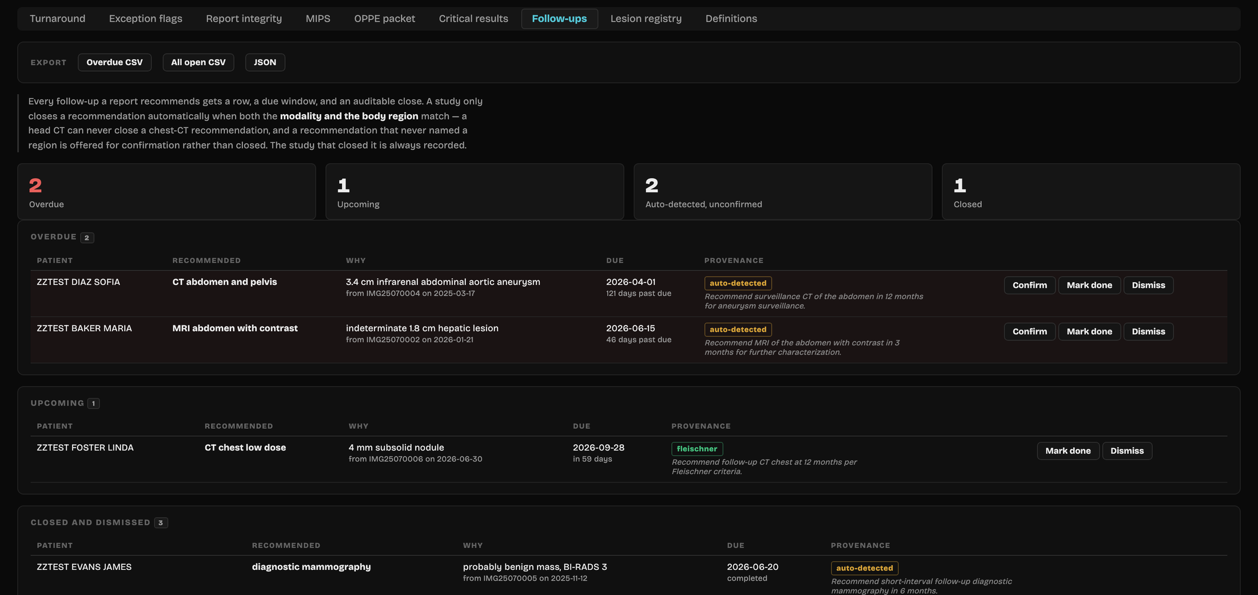Export All open CSV

pos(198,62)
